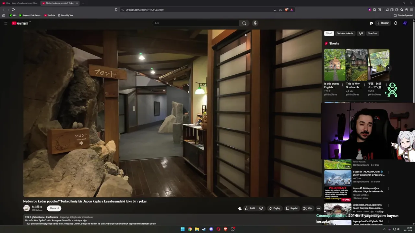Open the Windows Start button
Screen dimensions: 415x233
pos(183,229)
